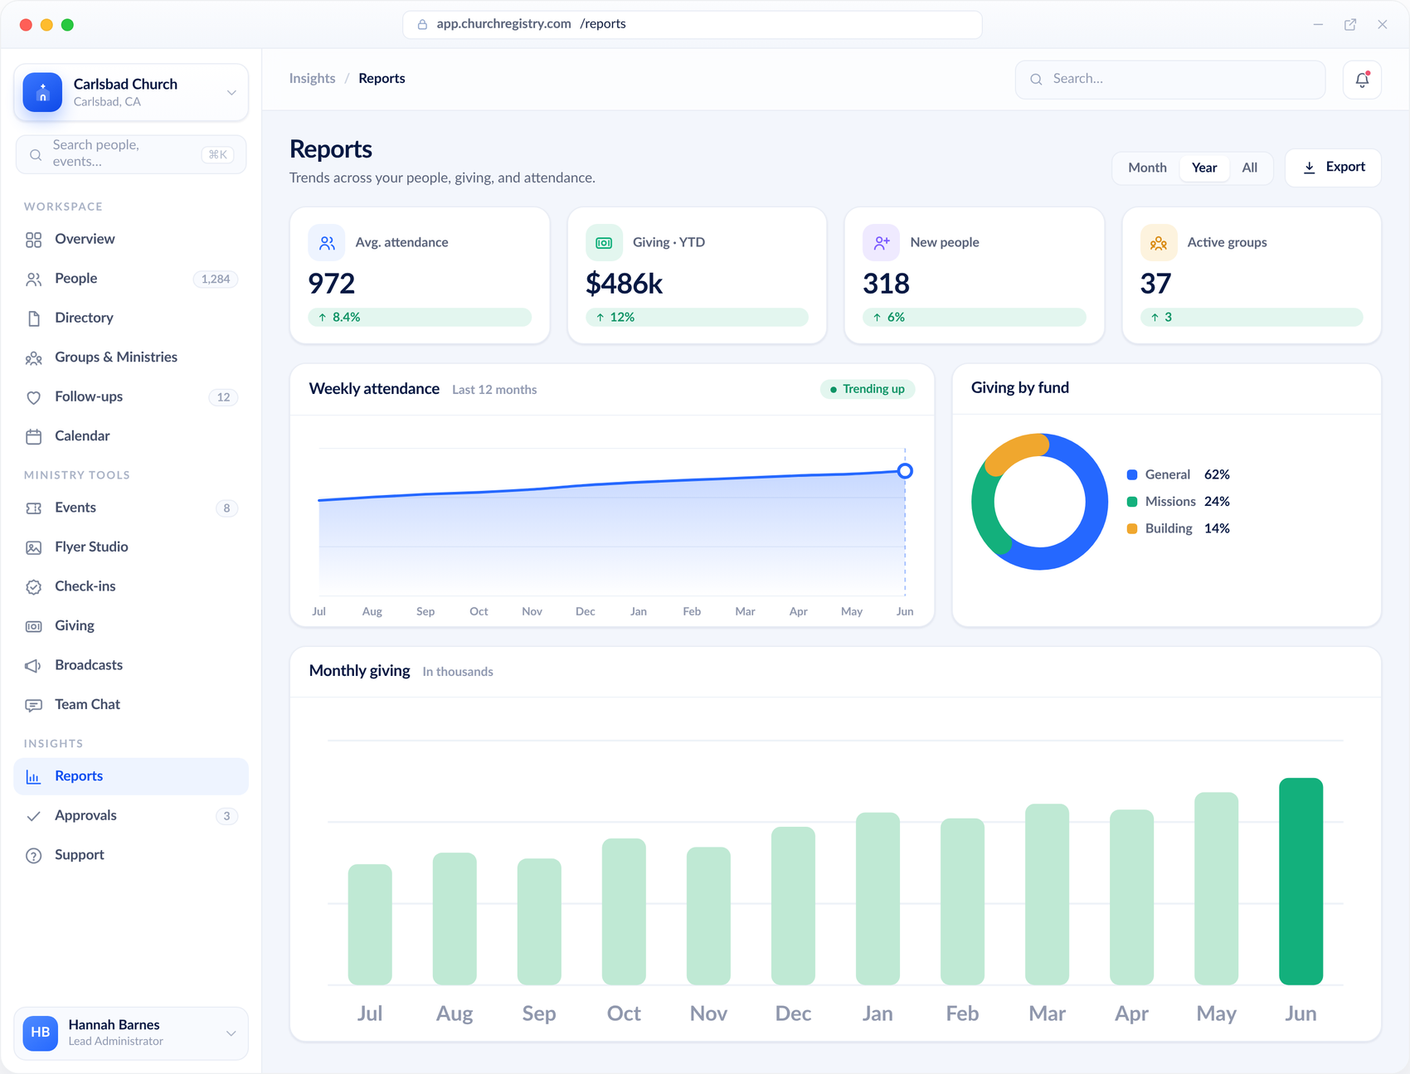The width and height of the screenshot is (1410, 1074).
Task: Select the All time range
Action: (1249, 168)
